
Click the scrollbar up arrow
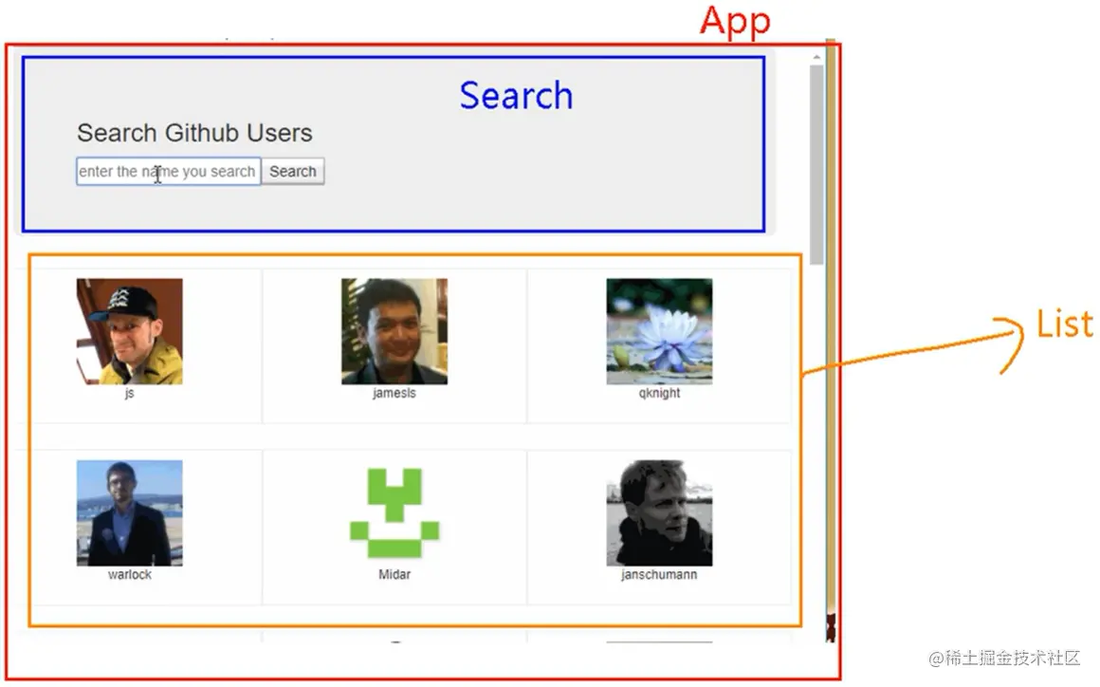[816, 57]
